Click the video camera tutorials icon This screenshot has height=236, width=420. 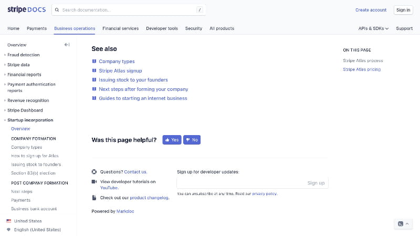(94, 181)
